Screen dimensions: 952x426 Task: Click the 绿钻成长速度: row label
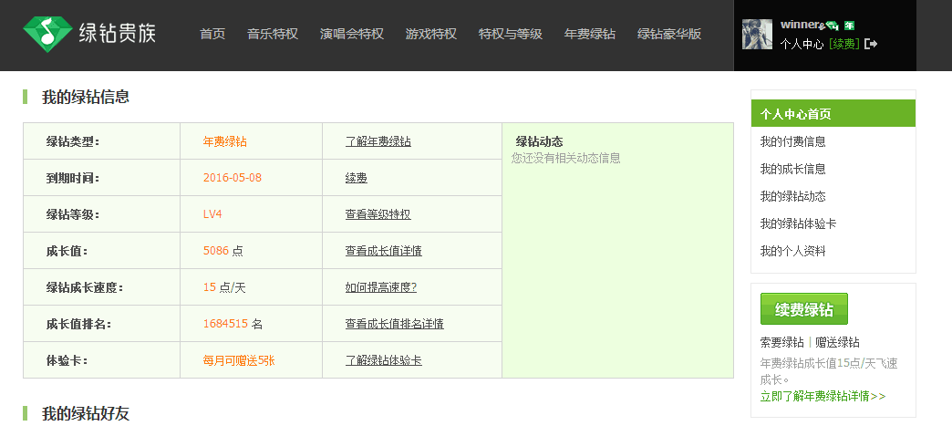85,287
